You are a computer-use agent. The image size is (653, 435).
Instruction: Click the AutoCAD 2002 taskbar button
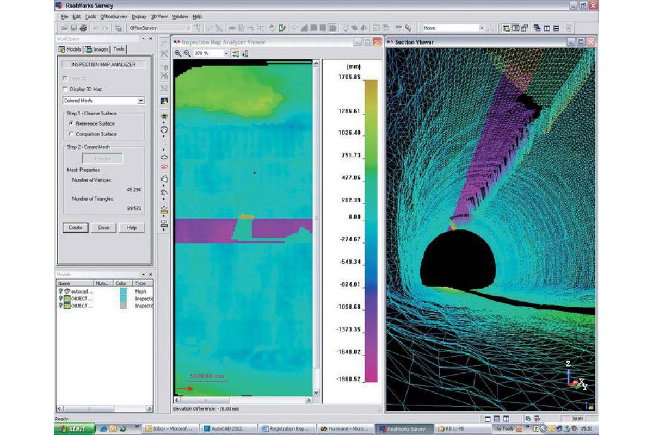(x=227, y=429)
